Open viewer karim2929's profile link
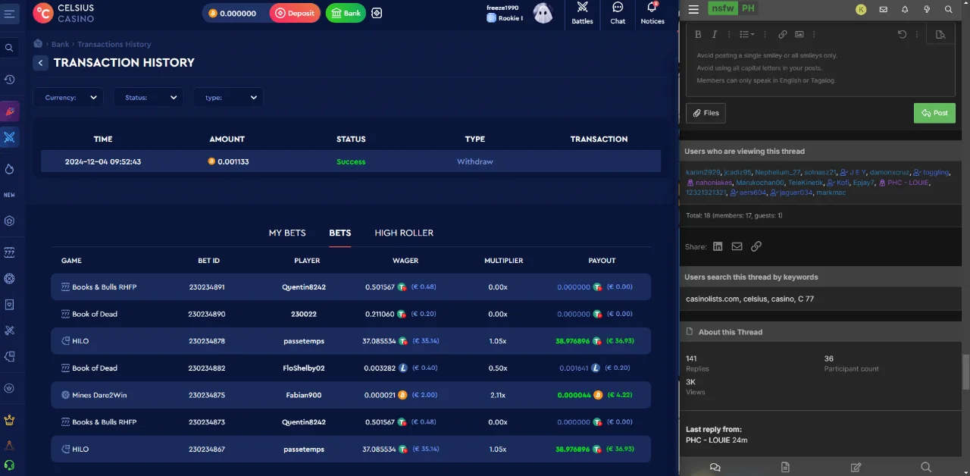The height and width of the screenshot is (476, 970). coord(702,172)
